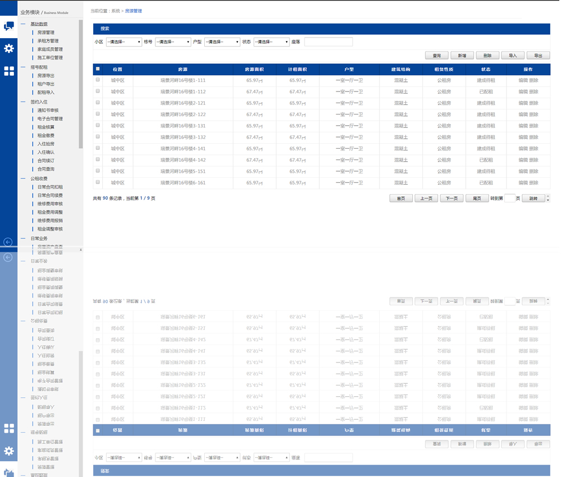
Task: Click the 查询 button
Action: coord(436,56)
